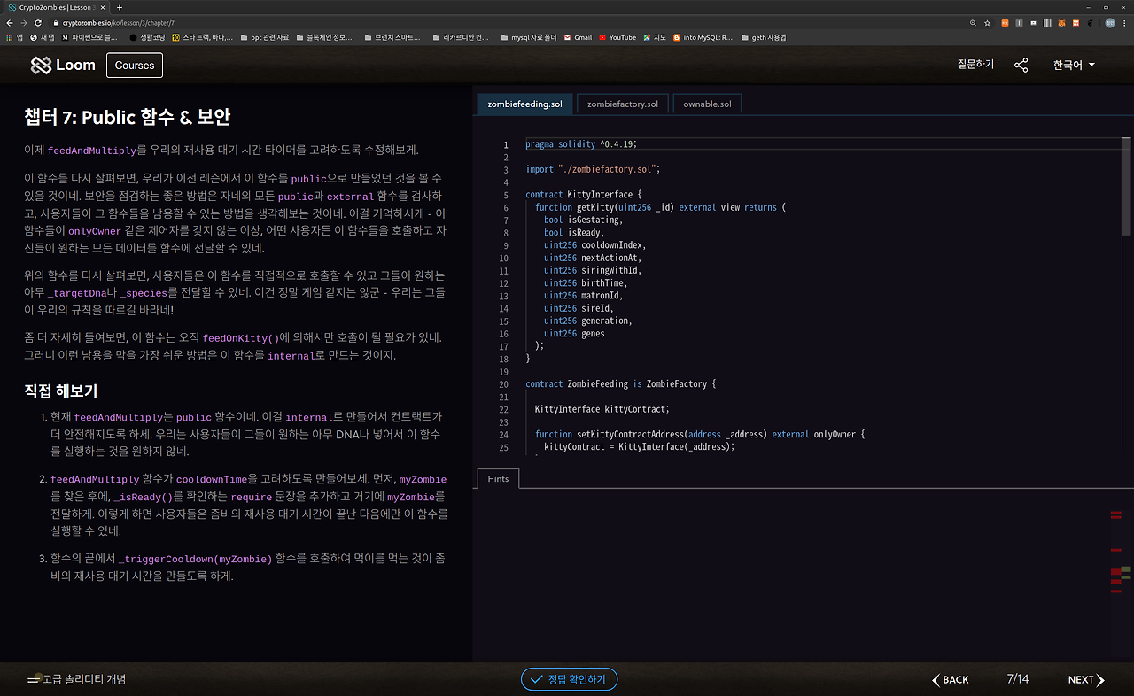
Task: Open the mysql 자료 폴더 bookmark folder
Action: tap(528, 38)
